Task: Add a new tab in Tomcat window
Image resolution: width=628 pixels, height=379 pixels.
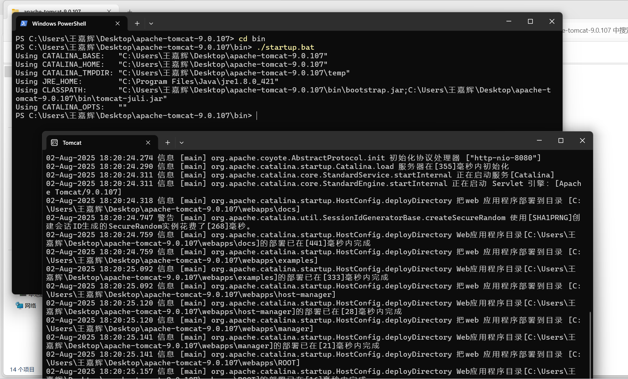Action: coord(168,143)
